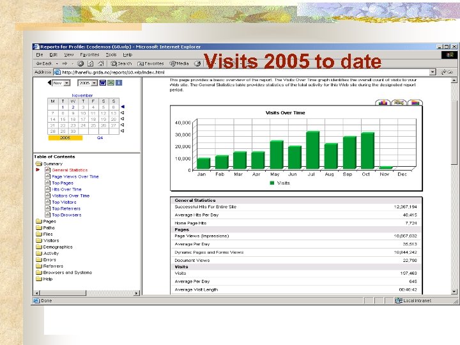Open Top Pages report

coord(63,183)
